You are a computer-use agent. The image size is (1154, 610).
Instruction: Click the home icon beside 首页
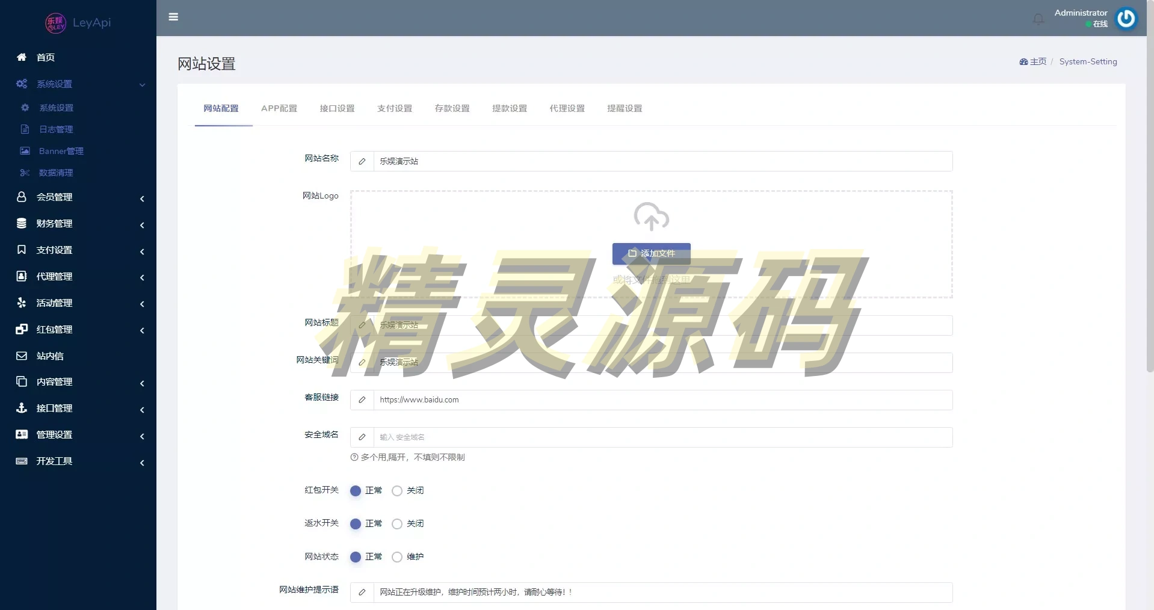(22, 57)
